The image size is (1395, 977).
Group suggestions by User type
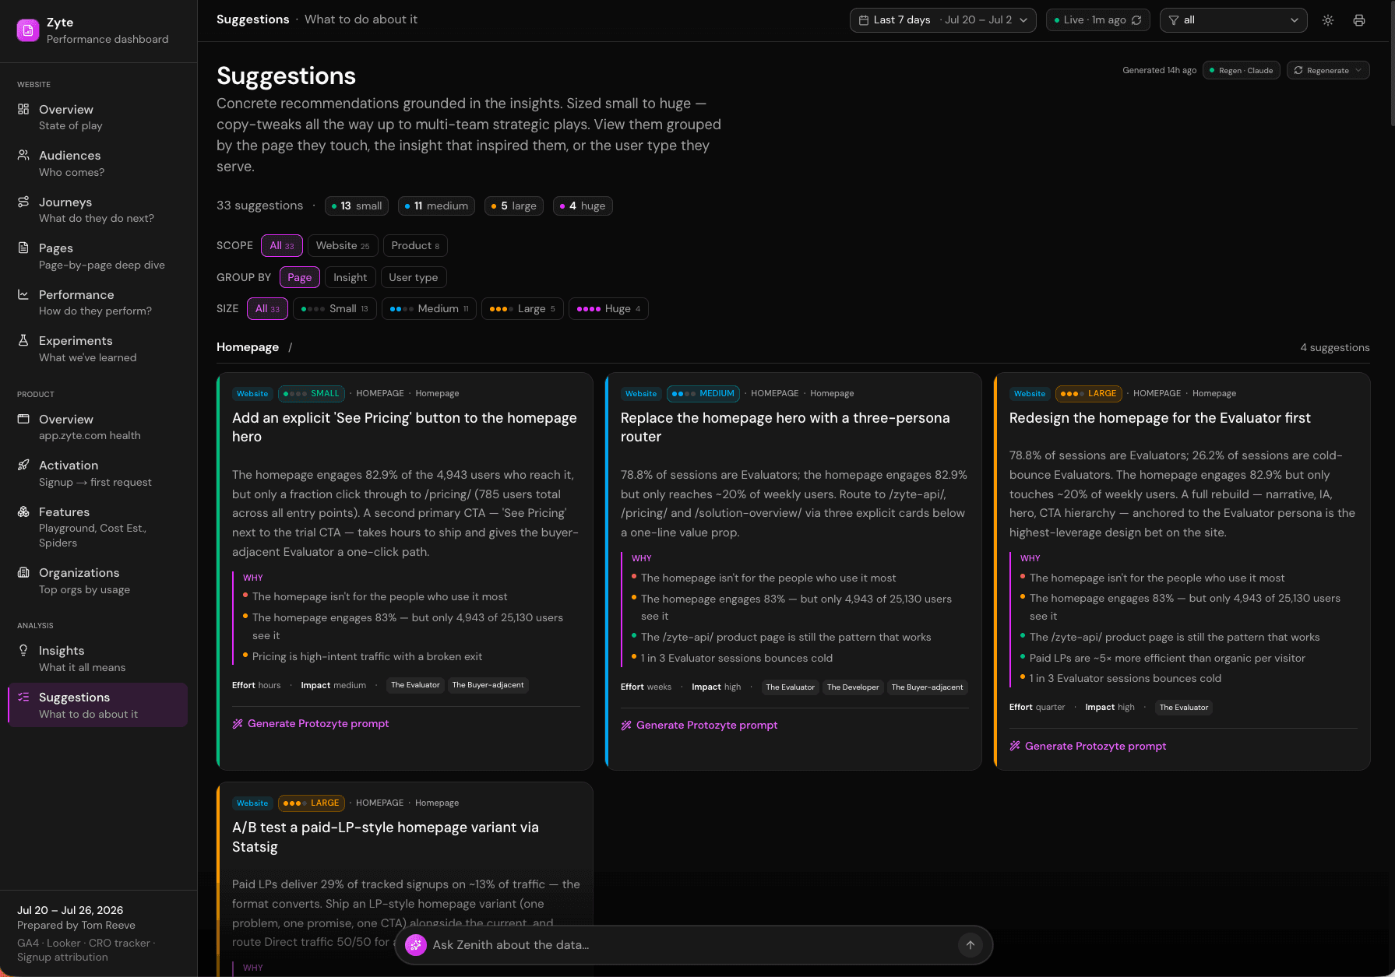[x=414, y=278]
